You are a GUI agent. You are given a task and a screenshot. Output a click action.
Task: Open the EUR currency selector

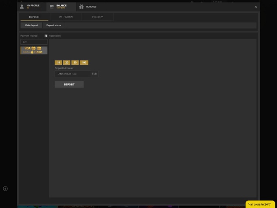pos(34,42)
